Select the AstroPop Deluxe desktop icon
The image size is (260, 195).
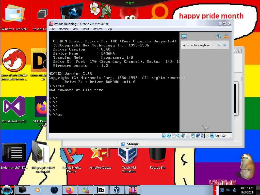tap(100, 158)
